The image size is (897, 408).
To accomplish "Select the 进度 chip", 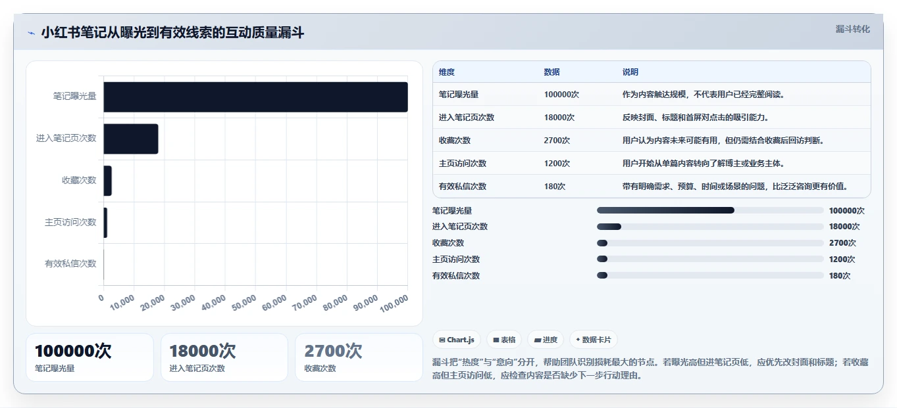I will (x=546, y=340).
